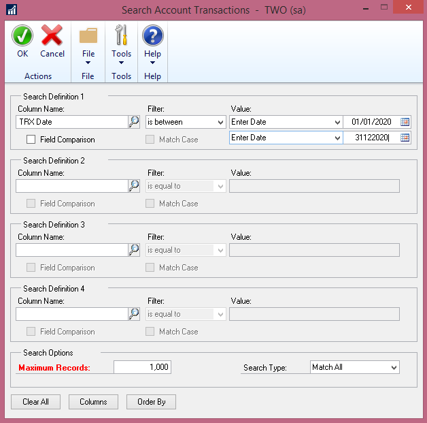427x423 pixels.
Task: Open Search Definition 2 filter dropdown
Action: point(186,186)
